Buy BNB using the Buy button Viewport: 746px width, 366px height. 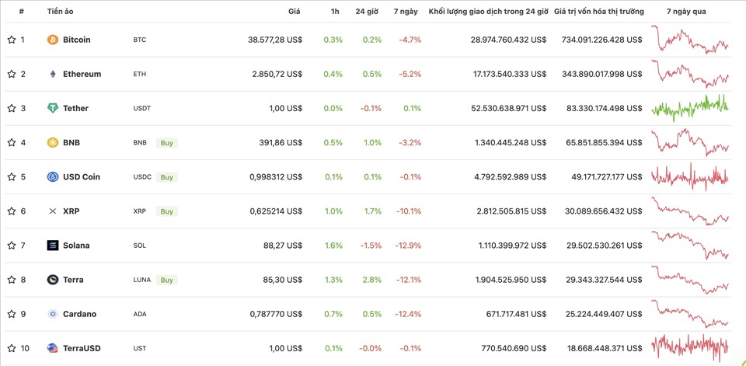[166, 143]
